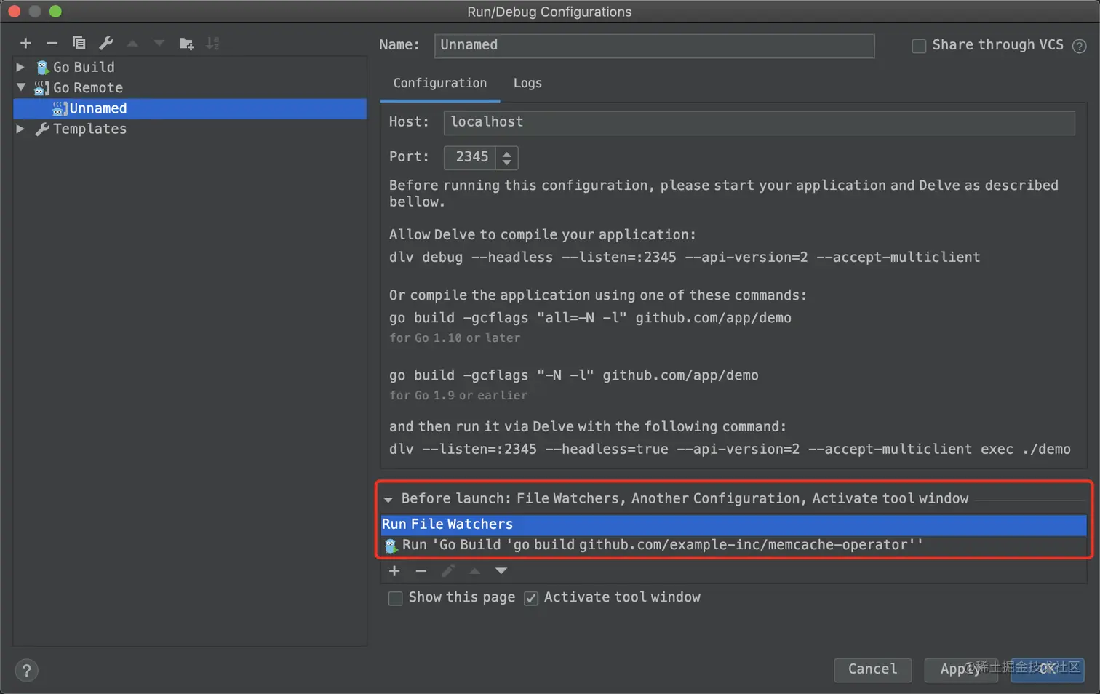Add a before launch task
This screenshot has width=1100, height=694.
[x=394, y=571]
